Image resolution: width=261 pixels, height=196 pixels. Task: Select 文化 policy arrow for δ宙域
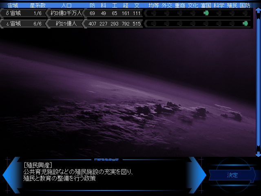pos(193,13)
